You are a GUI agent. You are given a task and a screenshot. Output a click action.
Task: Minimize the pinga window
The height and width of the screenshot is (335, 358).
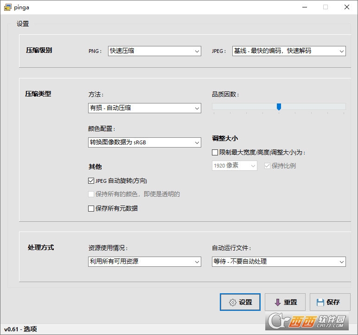tap(305, 7)
